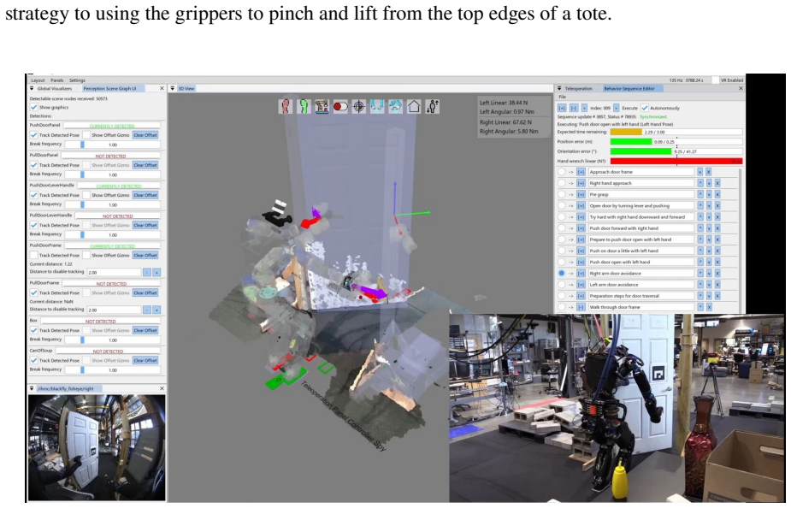The width and height of the screenshot is (791, 508).
Task: Clear Offset for PullDoorFrame
Action: (x=145, y=292)
